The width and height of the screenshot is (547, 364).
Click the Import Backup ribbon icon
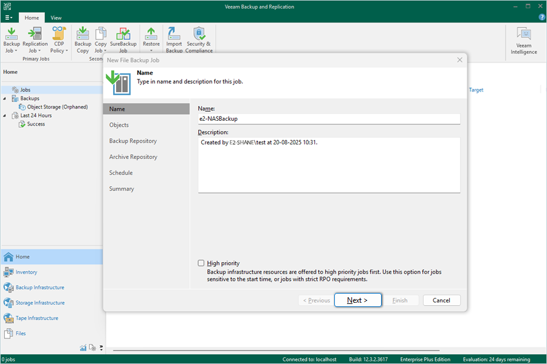click(174, 40)
